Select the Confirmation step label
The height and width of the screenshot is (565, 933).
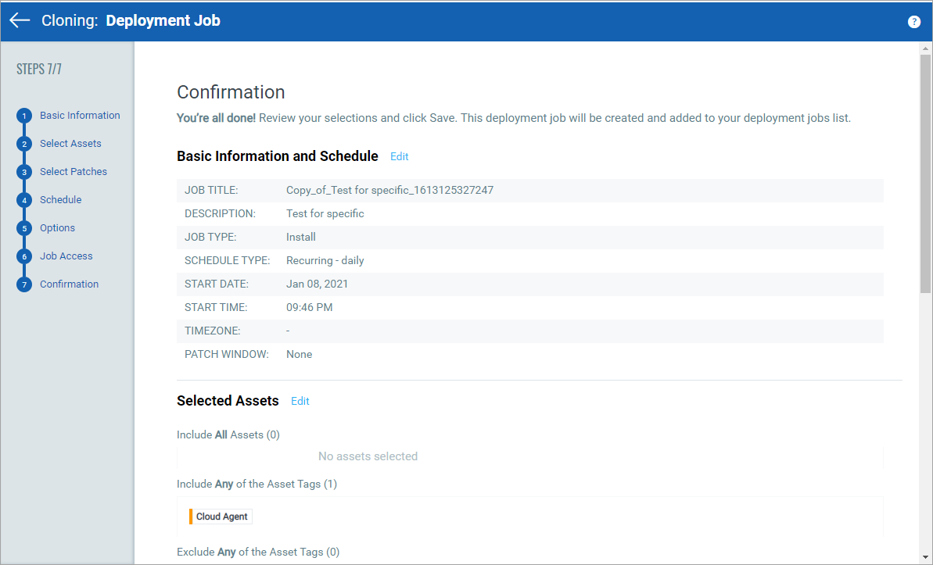pyautogui.click(x=69, y=284)
